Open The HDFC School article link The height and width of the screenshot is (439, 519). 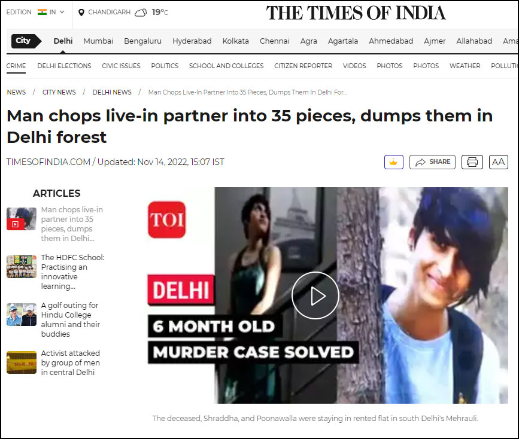pyautogui.click(x=73, y=272)
